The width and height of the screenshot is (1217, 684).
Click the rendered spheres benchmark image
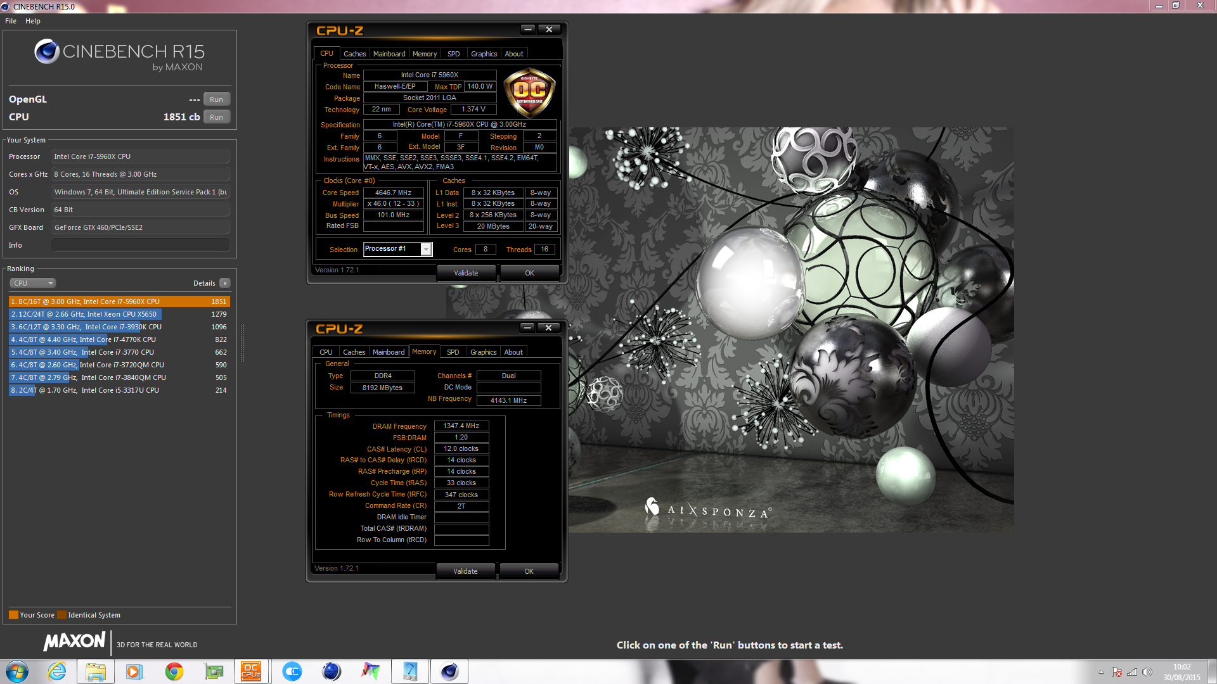tap(791, 329)
